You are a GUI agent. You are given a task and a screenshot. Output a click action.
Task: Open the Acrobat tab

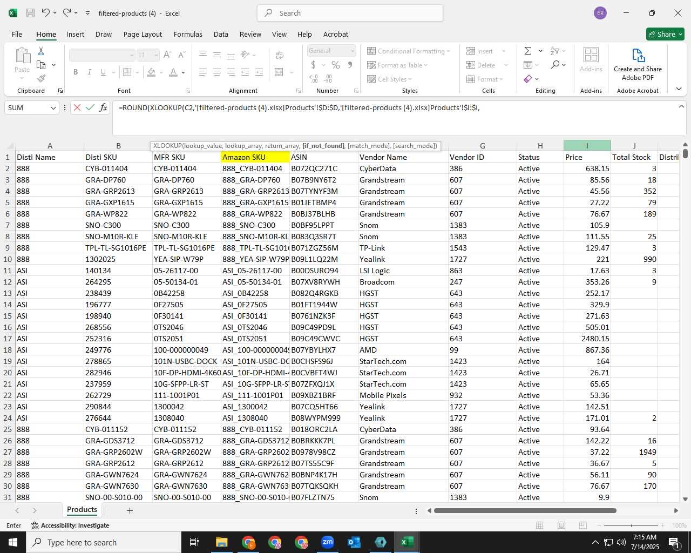pyautogui.click(x=336, y=34)
